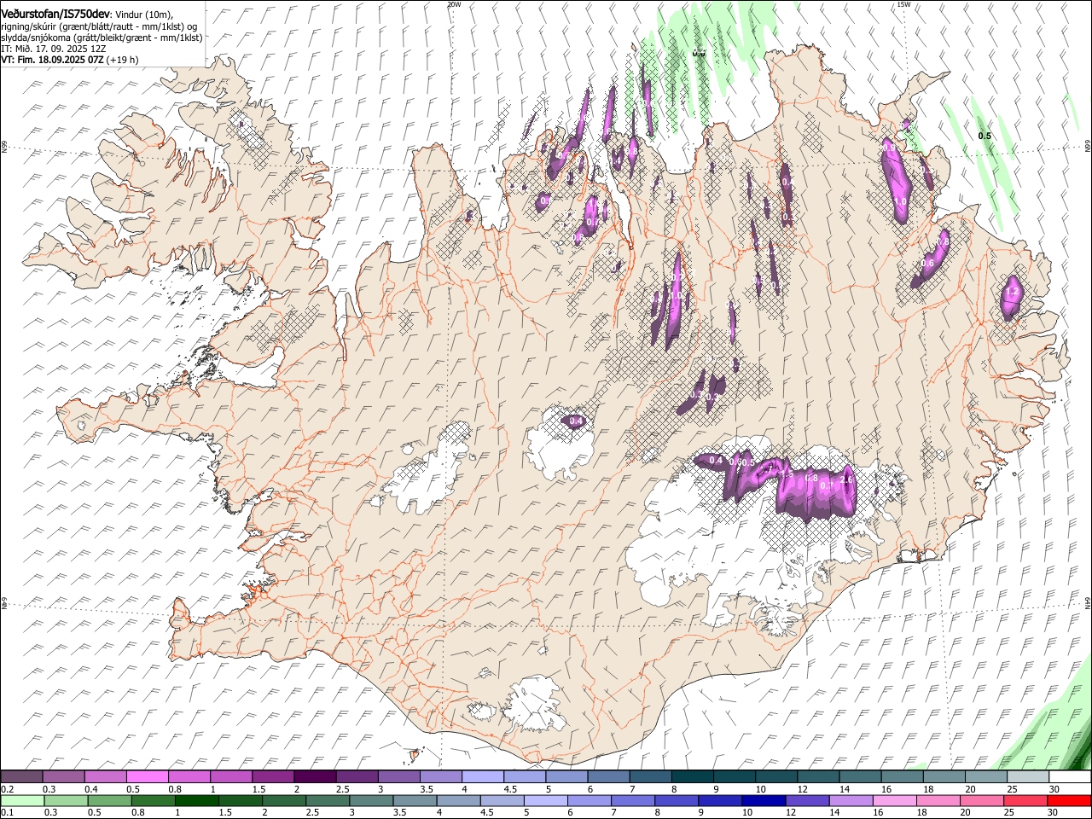Pick the dark green swatch labeled 1 in the bottom legend
Viewport: 1092px width, 819px height.
tap(196, 801)
